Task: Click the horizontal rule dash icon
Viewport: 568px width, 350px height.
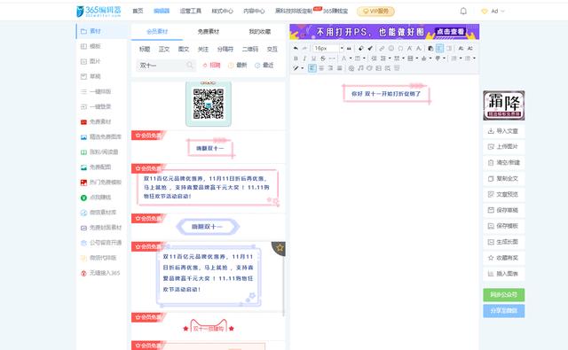Action: (x=332, y=58)
